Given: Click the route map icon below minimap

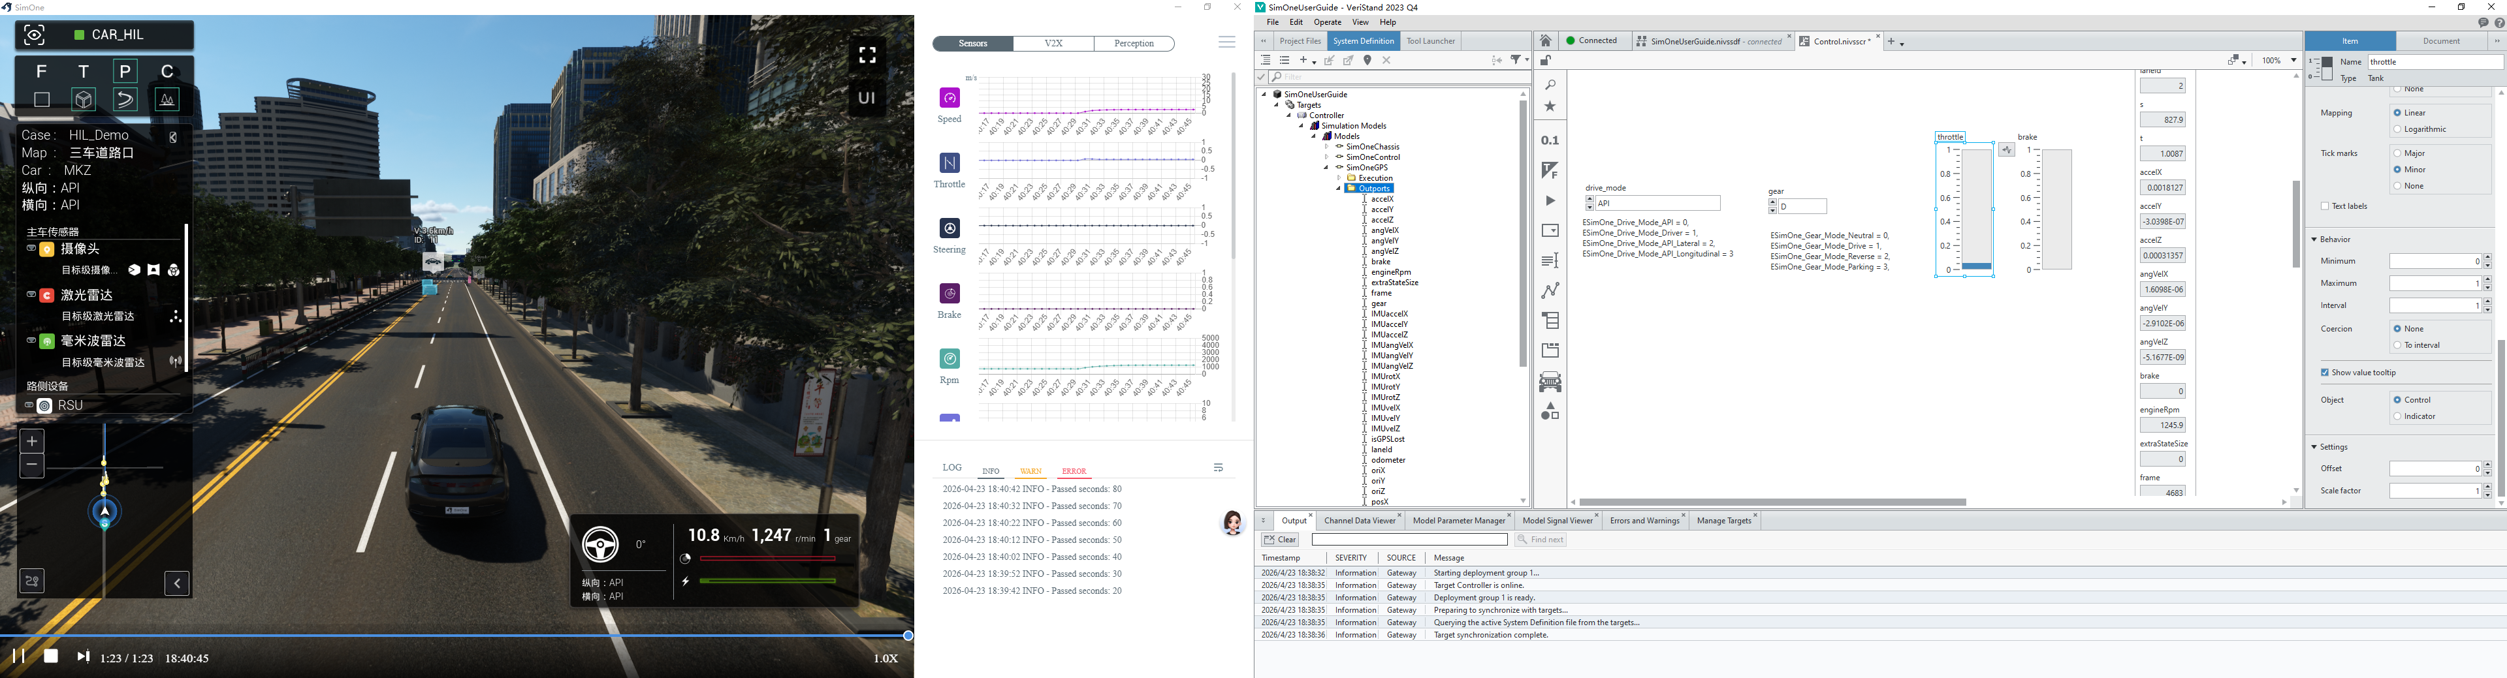Looking at the screenshot, I should coord(32,581).
